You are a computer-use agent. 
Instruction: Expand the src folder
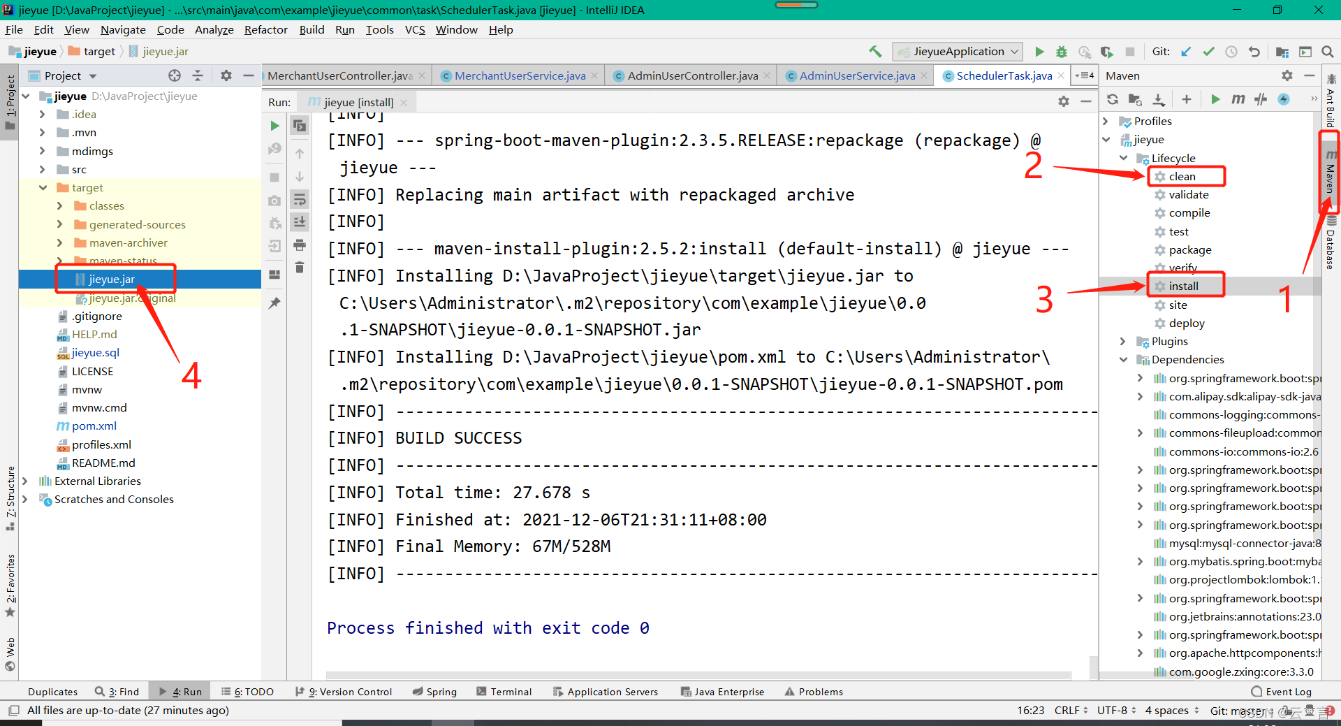pos(42,170)
